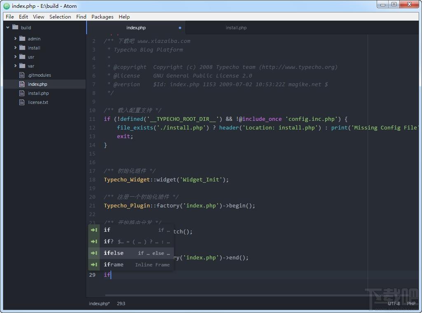Select the admin folder label

pyautogui.click(x=34, y=39)
